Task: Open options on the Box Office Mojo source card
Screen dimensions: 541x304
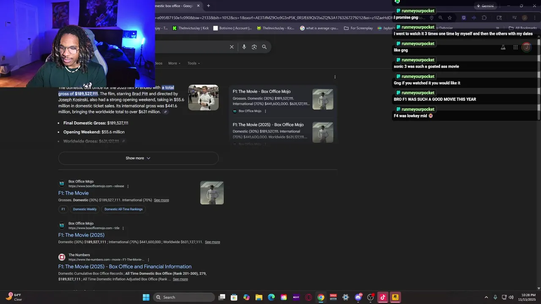Action: [x=265, y=111]
